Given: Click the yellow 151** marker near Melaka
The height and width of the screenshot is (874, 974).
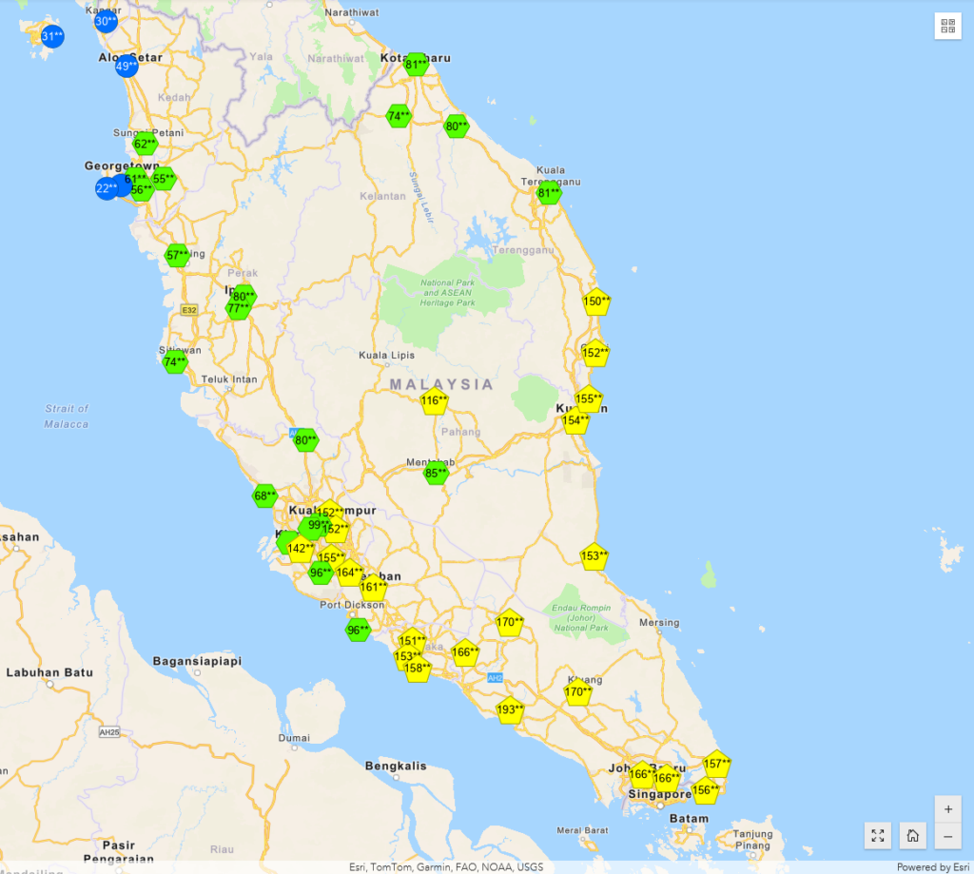Looking at the screenshot, I should pos(412,640).
